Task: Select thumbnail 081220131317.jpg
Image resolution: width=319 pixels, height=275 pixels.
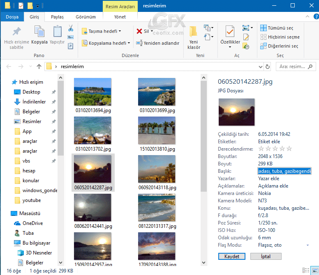Action: [x=157, y=211]
